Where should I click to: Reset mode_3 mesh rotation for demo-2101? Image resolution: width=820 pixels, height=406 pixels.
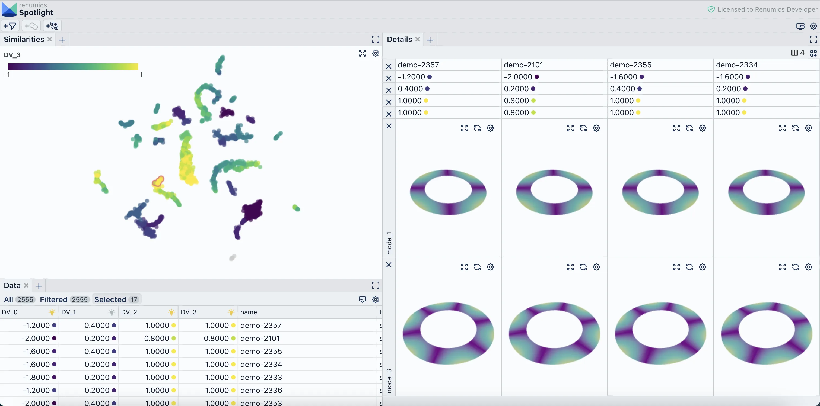(583, 267)
